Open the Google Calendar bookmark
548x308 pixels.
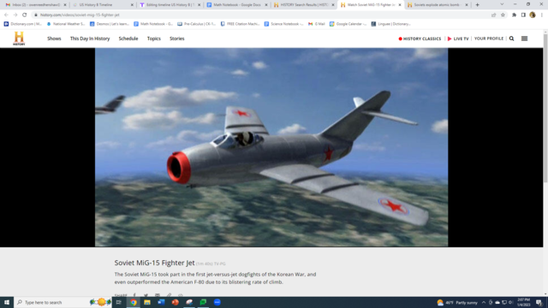[348, 24]
